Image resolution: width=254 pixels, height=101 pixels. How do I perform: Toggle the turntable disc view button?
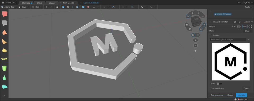click(201, 29)
